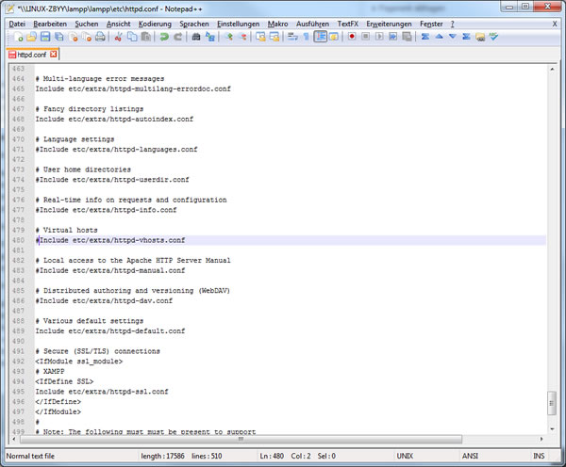The height and width of the screenshot is (467, 566).
Task: Click the Undo arrow icon
Action: point(164,38)
